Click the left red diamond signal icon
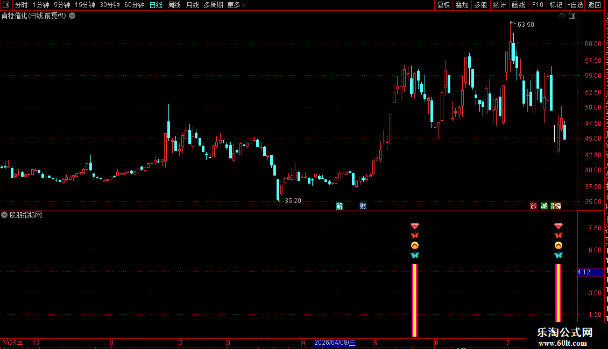The width and height of the screenshot is (608, 349). [x=414, y=226]
